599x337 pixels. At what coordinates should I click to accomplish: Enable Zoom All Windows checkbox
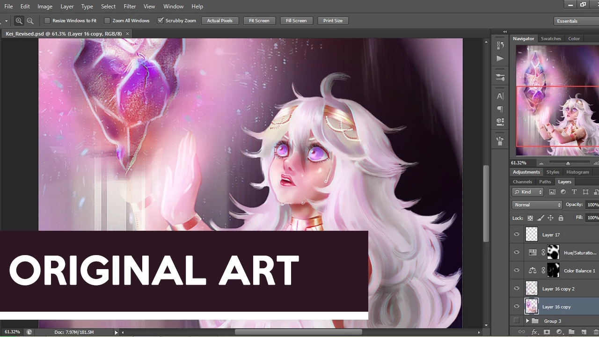coord(107,21)
